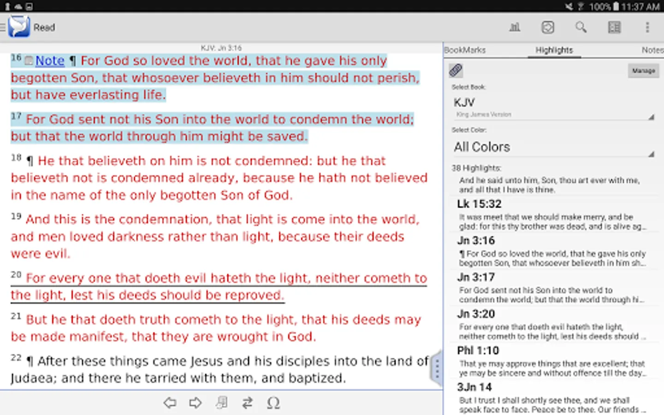Screen dimensions: 664x415
Task: Open the Jn 3:20 highlight entry
Action: pos(553,325)
